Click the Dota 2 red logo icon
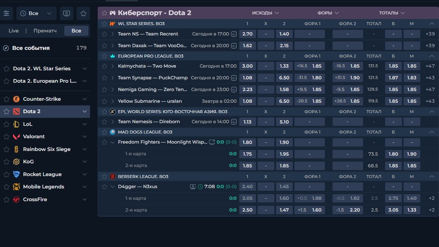Viewport: 439px width, 247px height. coord(16,111)
